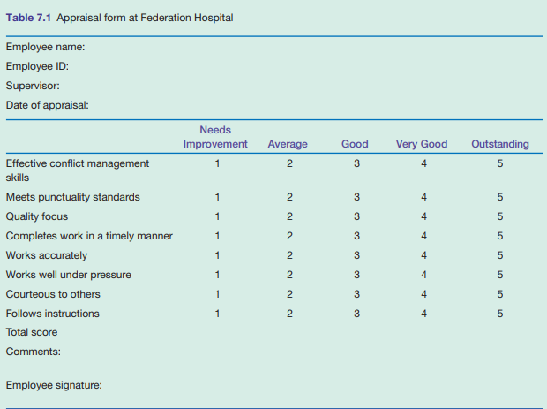Choose rating 5 for Works well under pressure
The width and height of the screenshot is (547, 409).
(500, 275)
